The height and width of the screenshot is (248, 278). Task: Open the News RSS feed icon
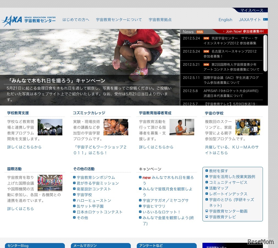[x=200, y=32]
